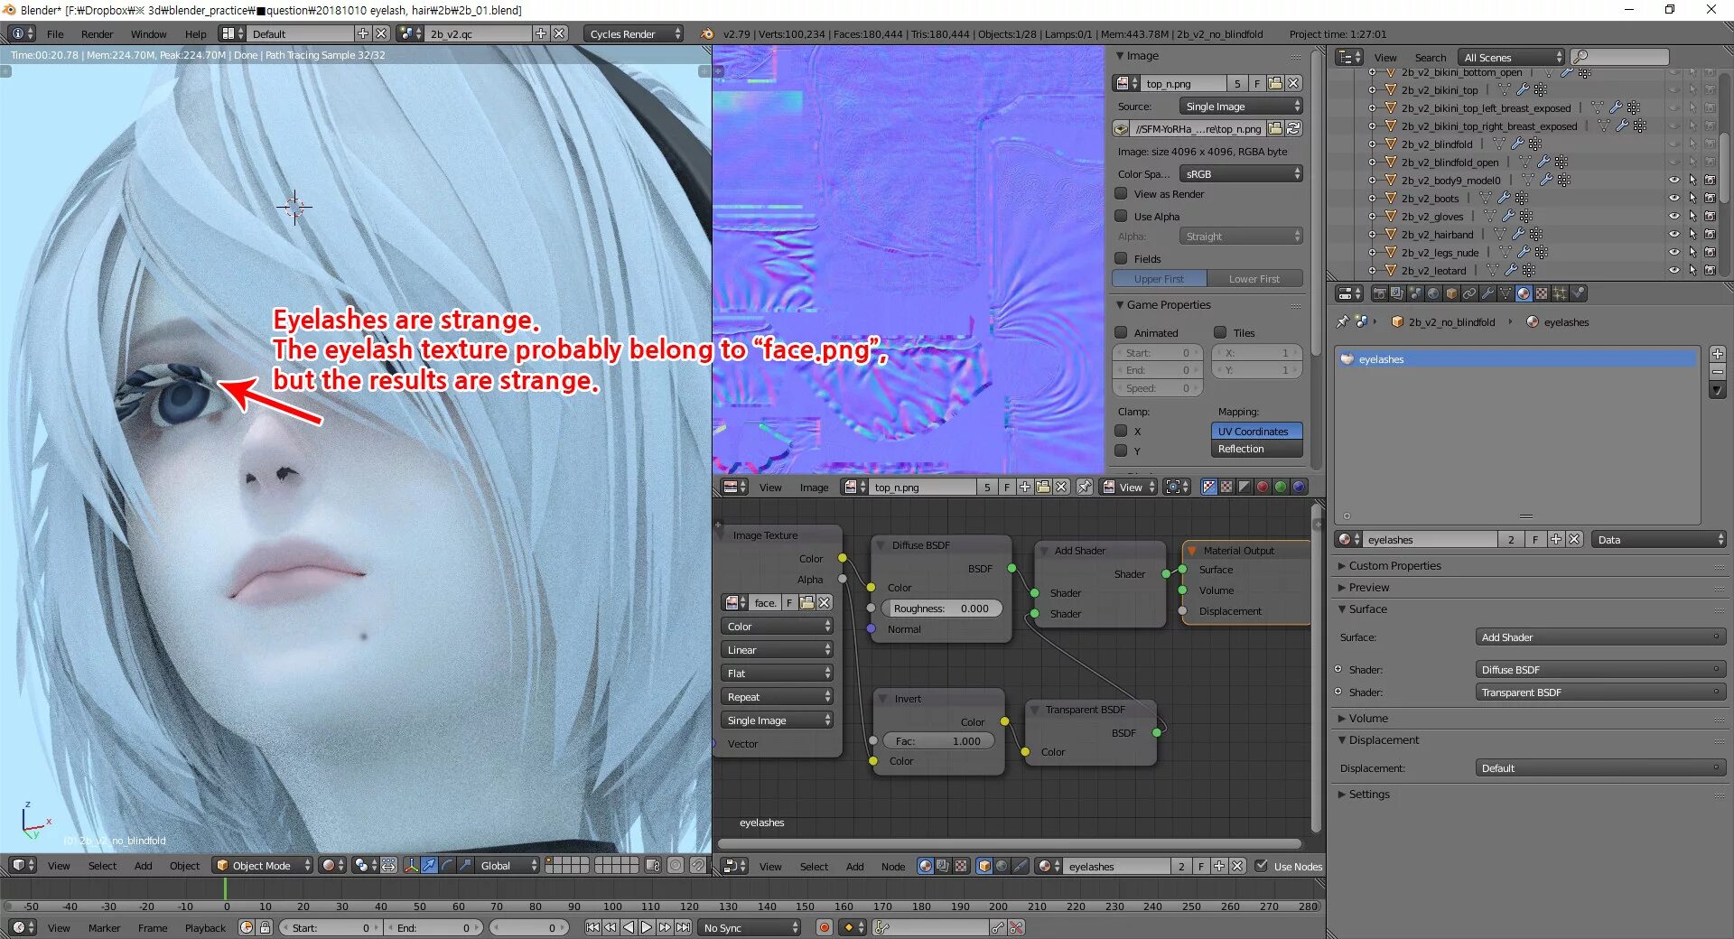The image size is (1734, 939).
Task: Add a new material slot with plus button
Action: click(x=1718, y=354)
